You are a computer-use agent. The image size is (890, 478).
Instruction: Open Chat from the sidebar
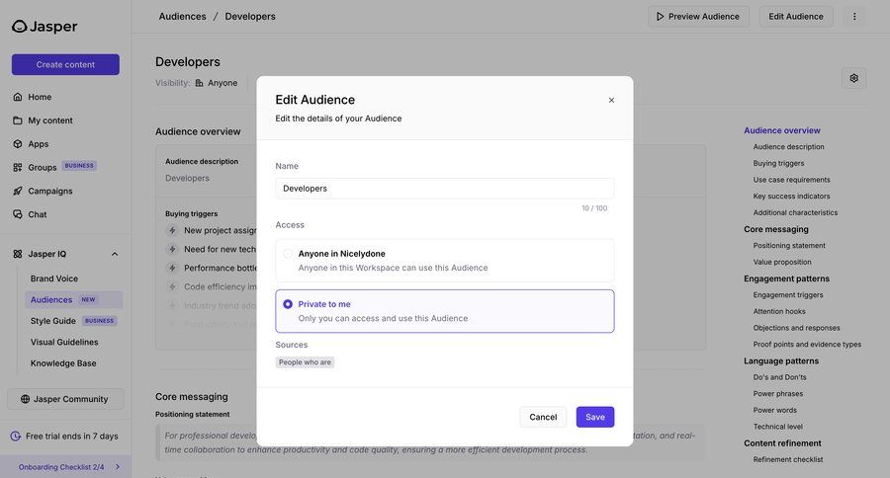tap(38, 214)
